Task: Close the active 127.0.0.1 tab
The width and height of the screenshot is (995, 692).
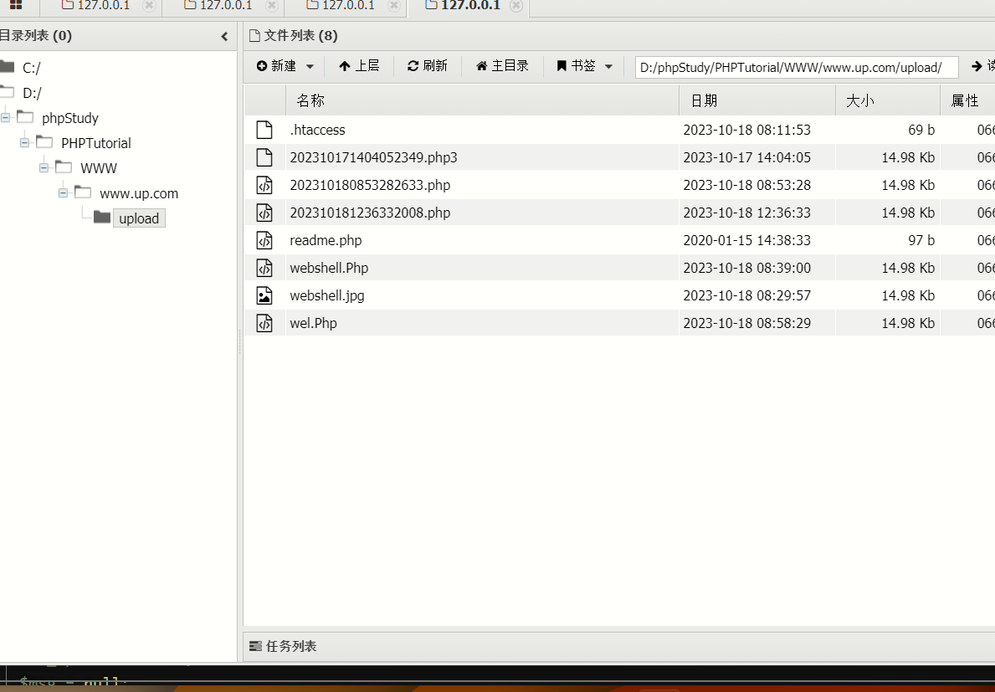Action: 516,6
